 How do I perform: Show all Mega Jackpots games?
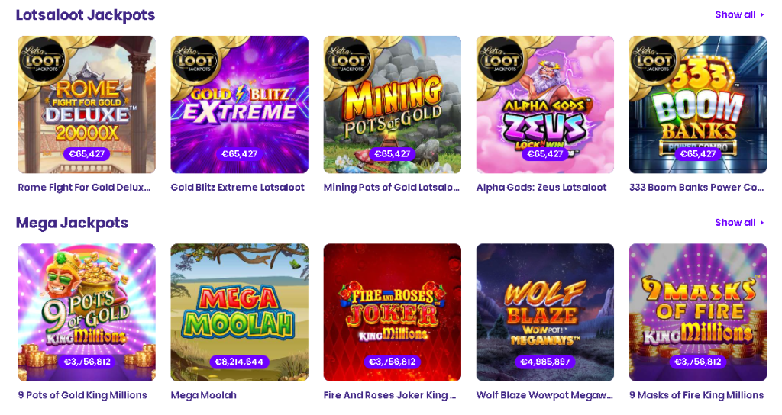click(739, 222)
